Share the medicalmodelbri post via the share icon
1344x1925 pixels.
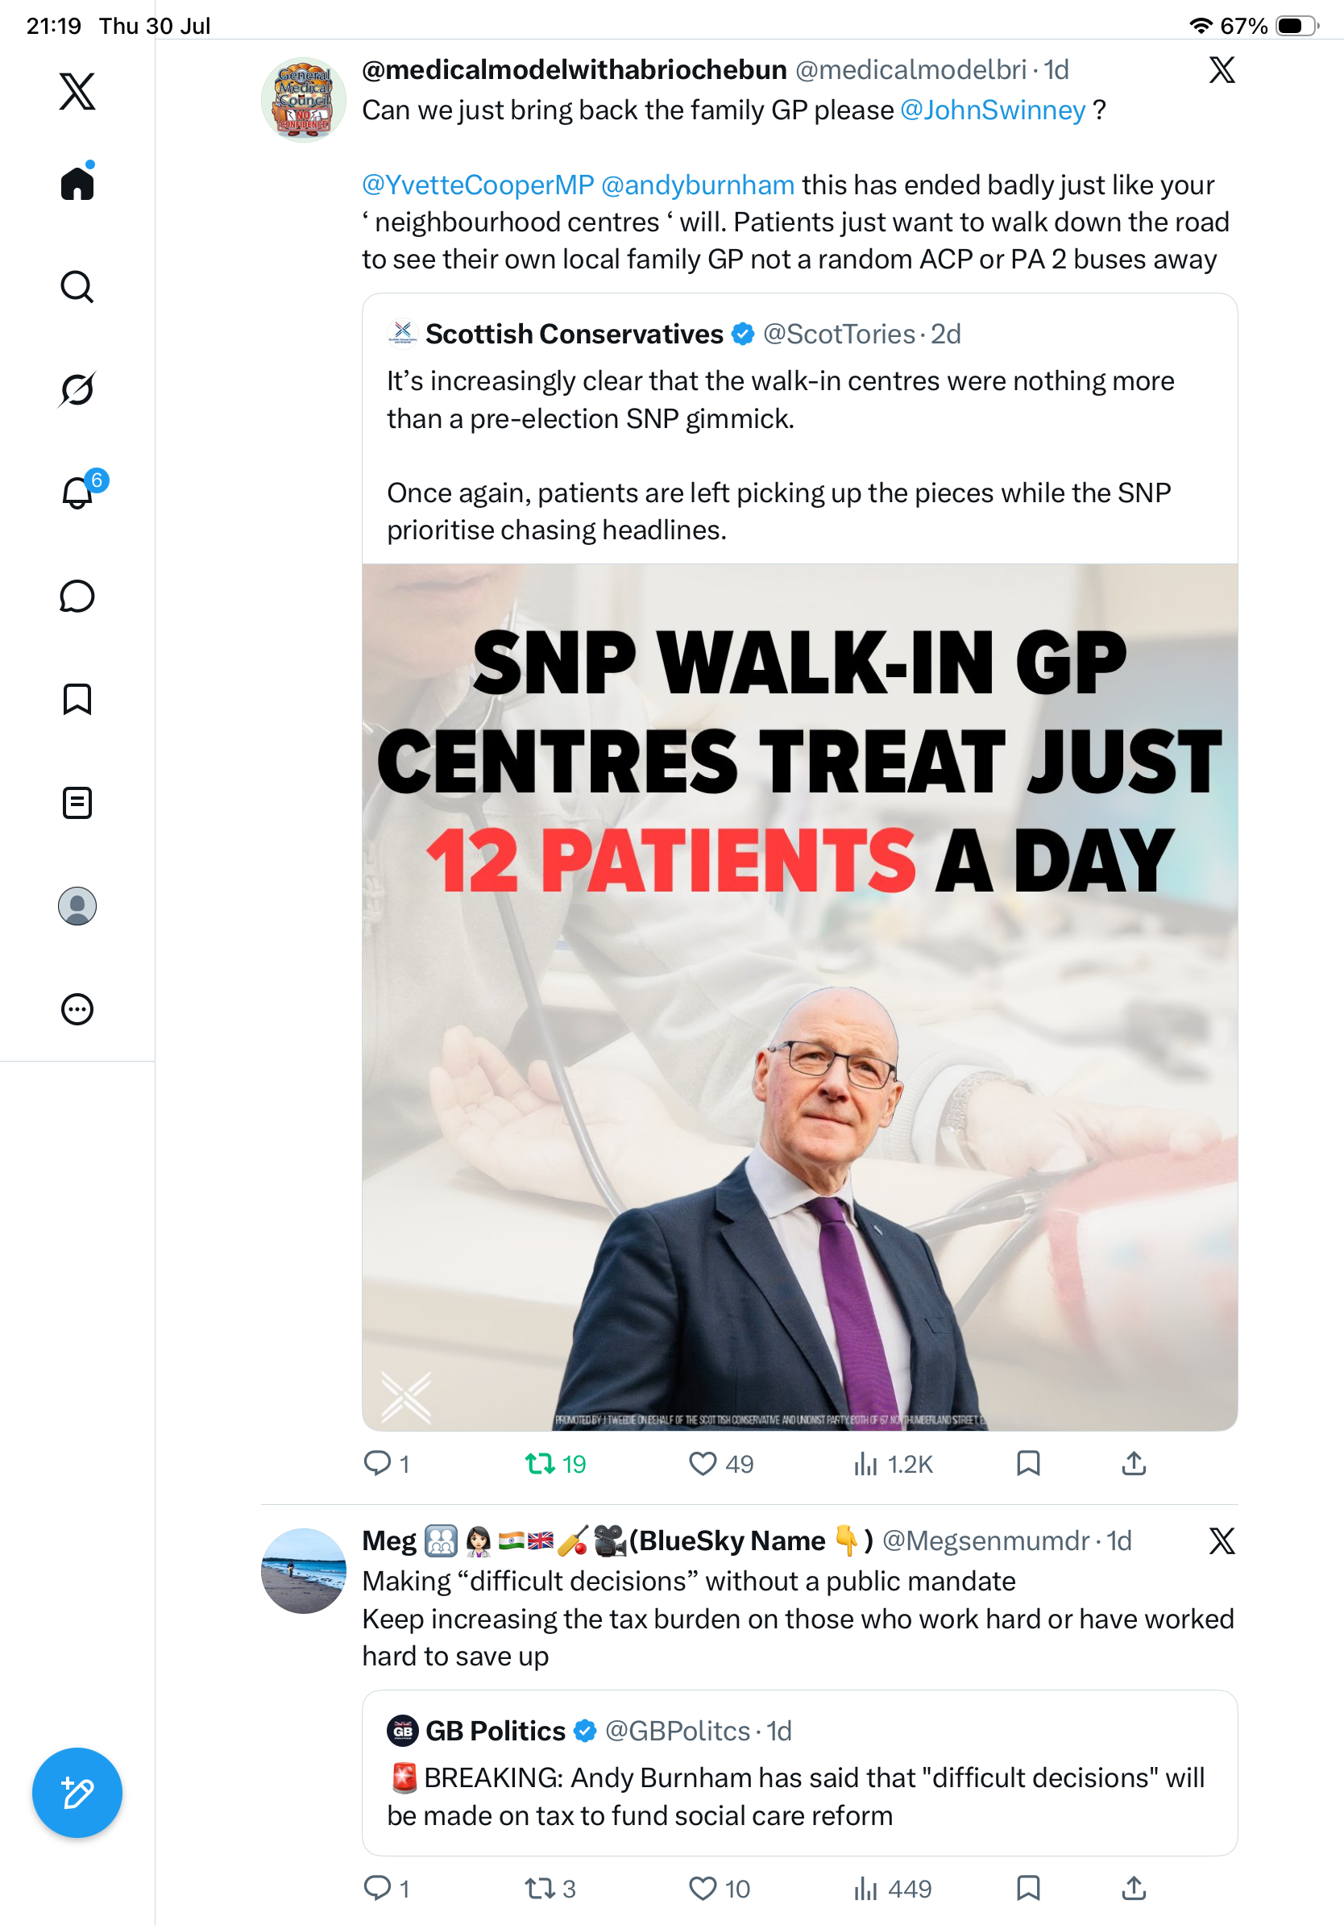point(1134,1464)
